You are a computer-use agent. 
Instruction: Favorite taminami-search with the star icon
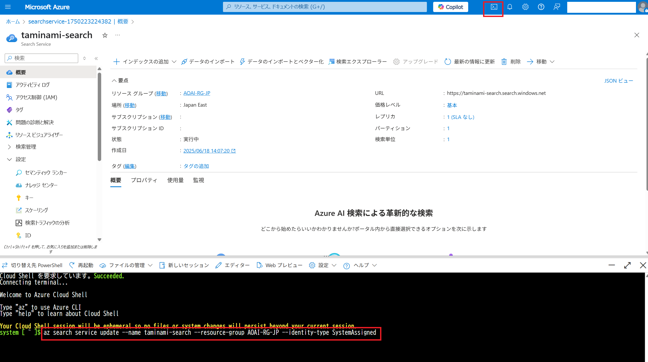(x=105, y=35)
